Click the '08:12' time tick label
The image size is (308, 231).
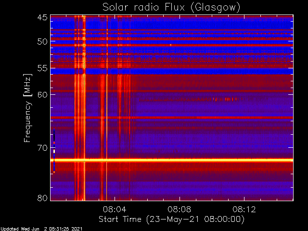(244, 209)
